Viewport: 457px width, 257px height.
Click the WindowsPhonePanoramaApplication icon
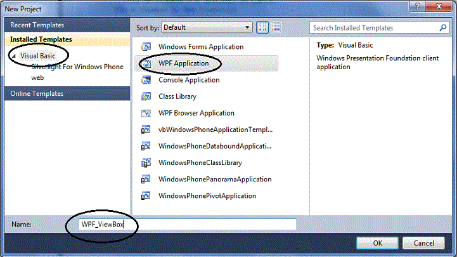point(146,179)
